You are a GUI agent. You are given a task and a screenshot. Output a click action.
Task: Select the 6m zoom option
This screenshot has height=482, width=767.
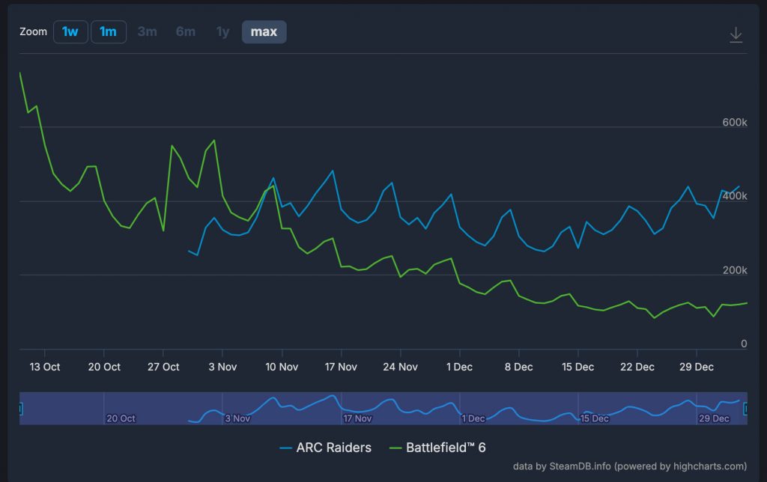(x=185, y=31)
